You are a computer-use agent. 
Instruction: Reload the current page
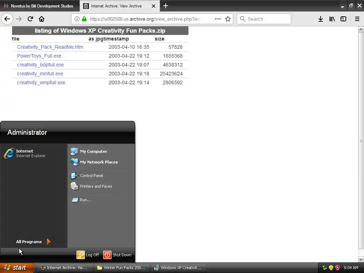[30, 19]
